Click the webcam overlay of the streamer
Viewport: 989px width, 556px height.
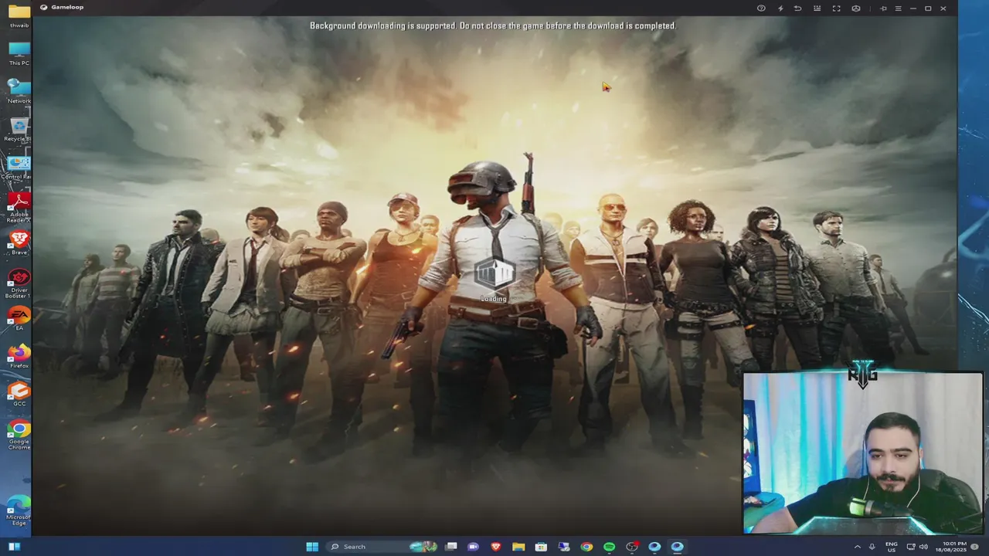[x=862, y=453]
